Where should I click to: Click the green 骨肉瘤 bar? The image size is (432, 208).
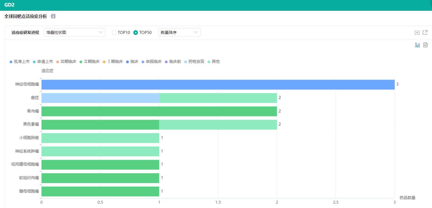point(159,111)
